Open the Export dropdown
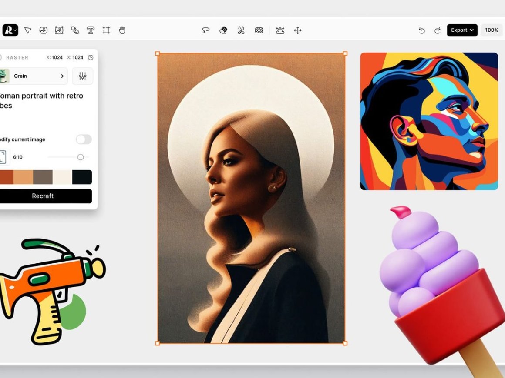The width and height of the screenshot is (505, 378). click(462, 30)
